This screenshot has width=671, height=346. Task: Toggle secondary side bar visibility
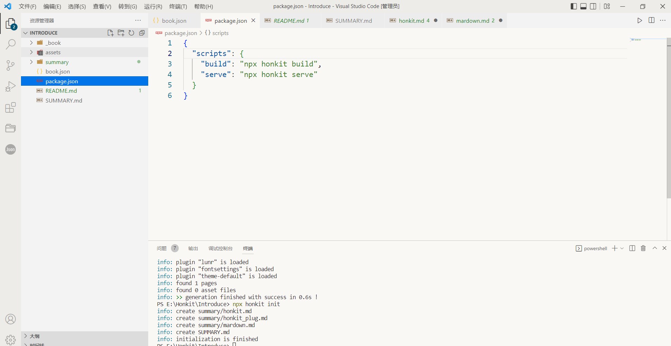pyautogui.click(x=593, y=6)
